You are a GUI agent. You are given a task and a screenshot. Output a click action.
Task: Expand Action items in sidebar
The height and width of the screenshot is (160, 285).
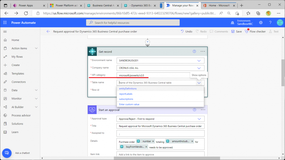coord(36,48)
